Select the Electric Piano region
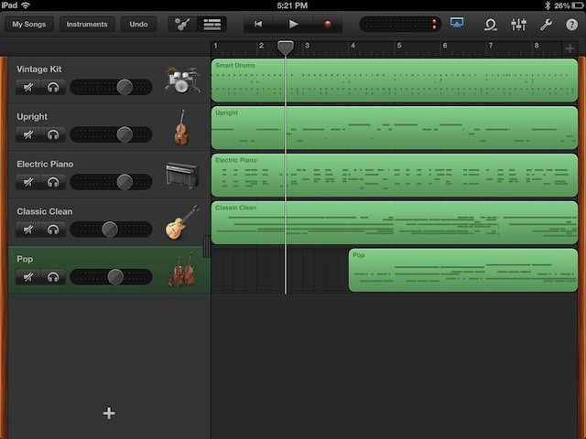586x439 pixels. pyautogui.click(x=395, y=175)
